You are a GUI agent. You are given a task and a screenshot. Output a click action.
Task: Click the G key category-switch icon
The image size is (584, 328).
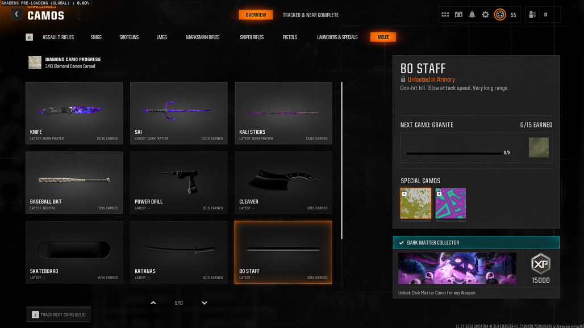coord(30,37)
